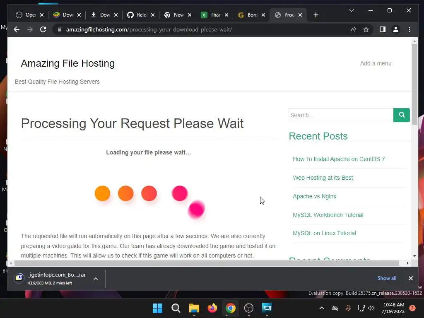Open a new browser tab
Image resolution: width=424 pixels, height=318 pixels.
pos(316,15)
